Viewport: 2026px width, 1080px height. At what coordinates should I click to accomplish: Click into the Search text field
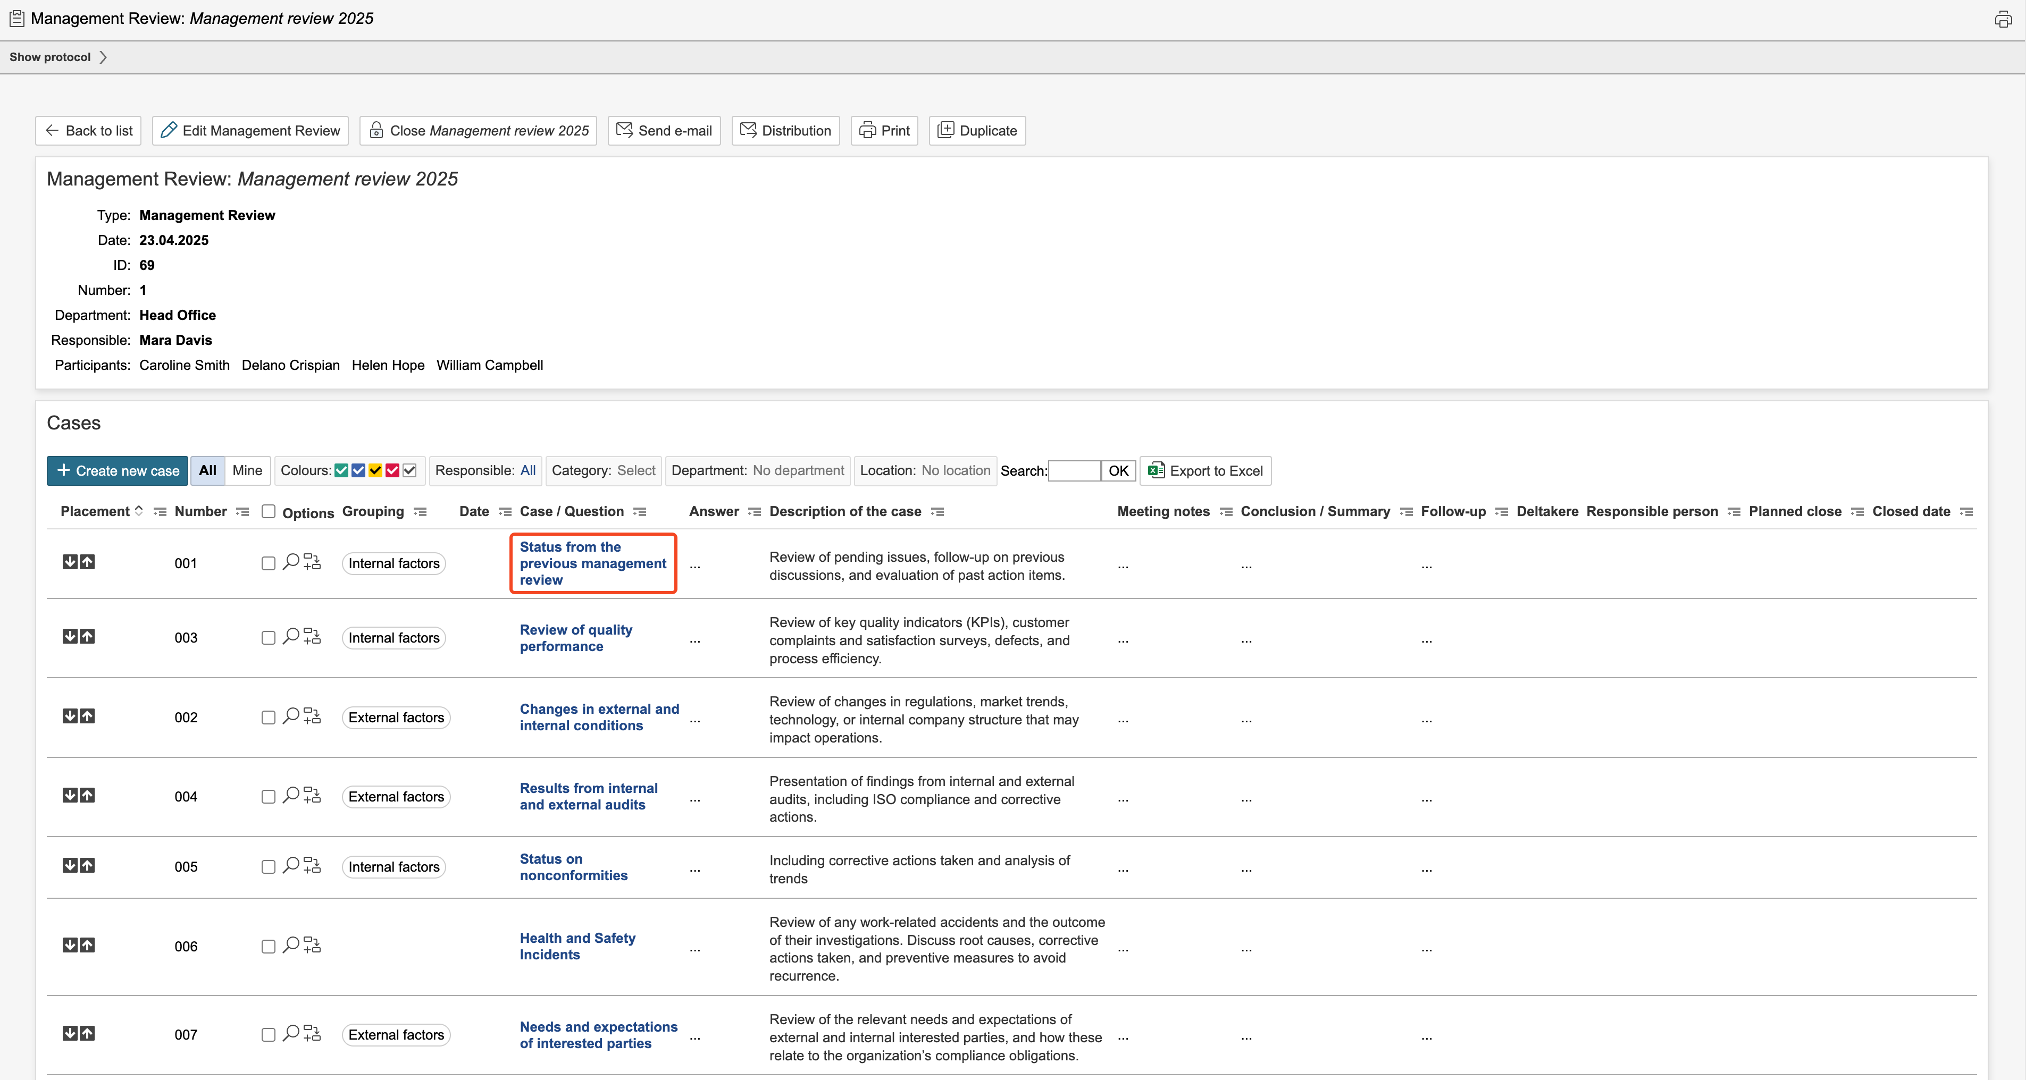(x=1074, y=471)
